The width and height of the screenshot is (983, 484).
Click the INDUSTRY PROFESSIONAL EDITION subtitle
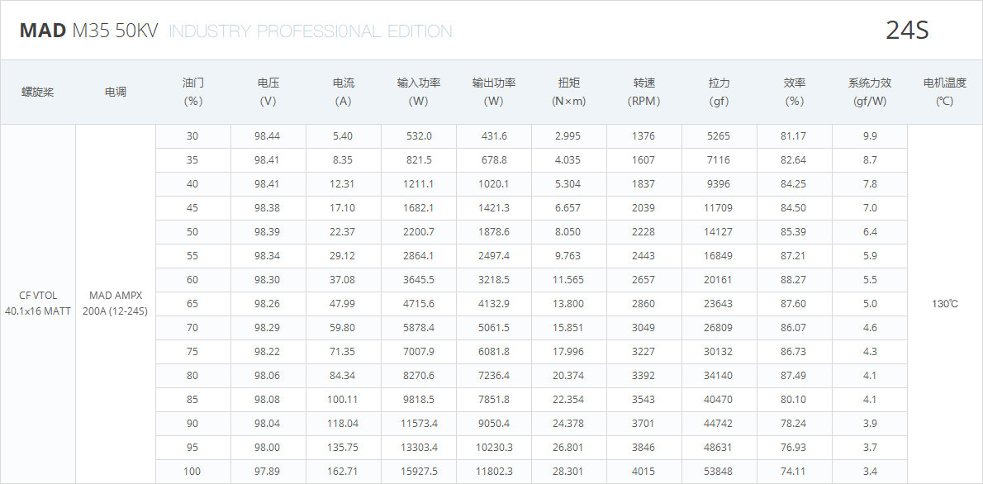coord(311,31)
